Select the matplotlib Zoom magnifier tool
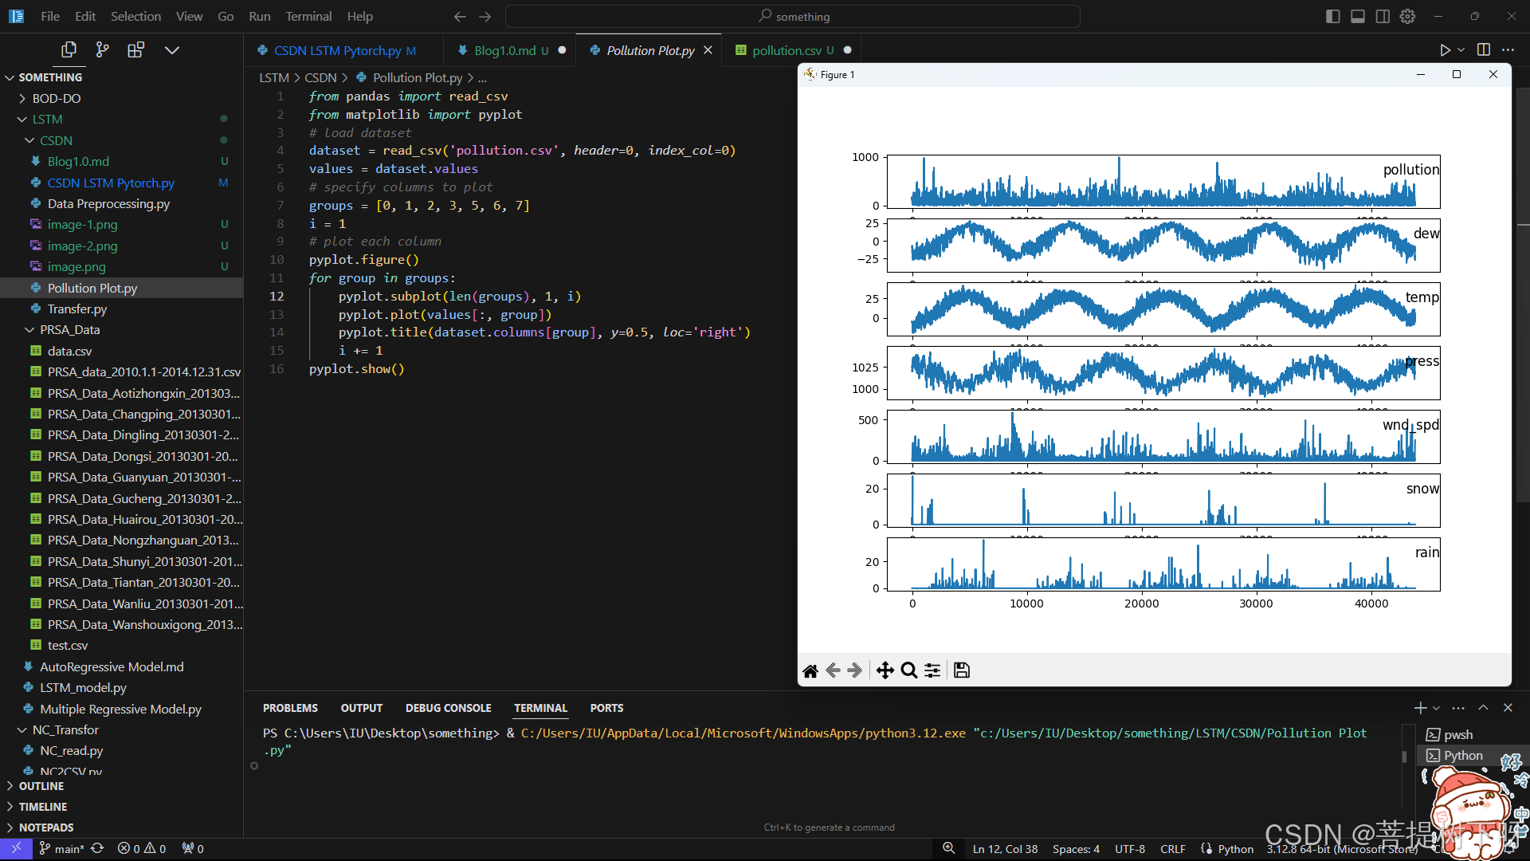 click(908, 670)
